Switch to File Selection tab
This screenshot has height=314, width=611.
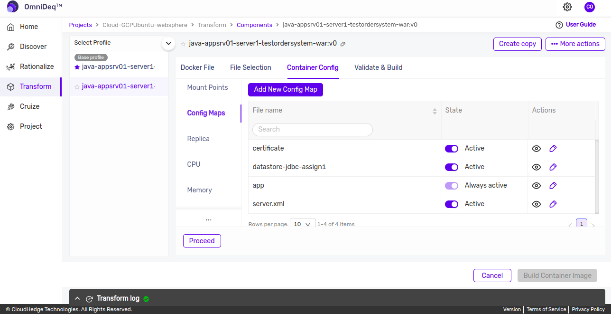(x=250, y=67)
